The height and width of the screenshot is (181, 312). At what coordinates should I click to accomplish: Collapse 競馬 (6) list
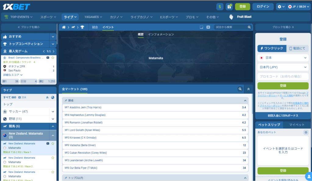pyautogui.click(x=53, y=126)
